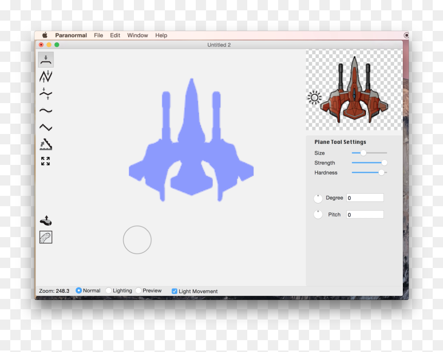Click the Untitled 2 window title
This screenshot has height=352, width=443.
(219, 45)
